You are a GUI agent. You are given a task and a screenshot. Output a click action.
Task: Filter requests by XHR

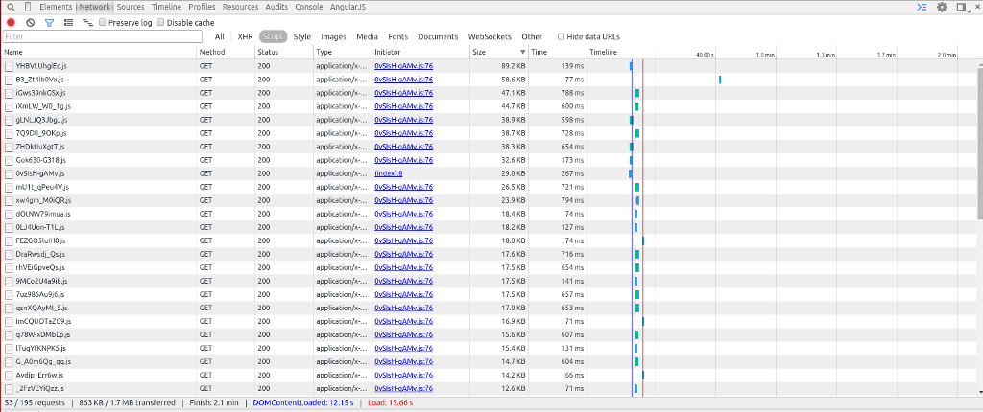coord(245,37)
